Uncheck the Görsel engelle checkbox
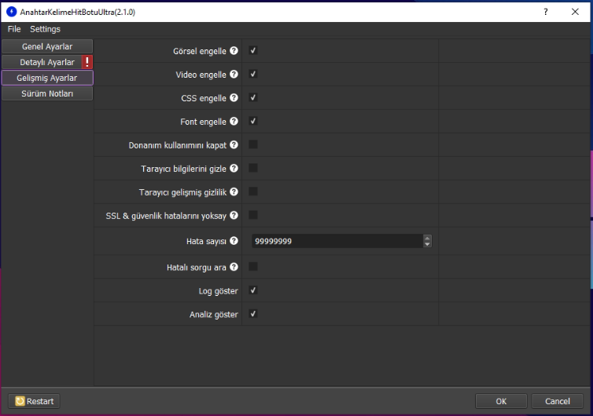This screenshot has width=593, height=416. (253, 51)
